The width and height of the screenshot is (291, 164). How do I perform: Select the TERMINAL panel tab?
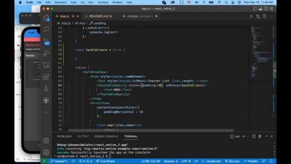(130, 136)
